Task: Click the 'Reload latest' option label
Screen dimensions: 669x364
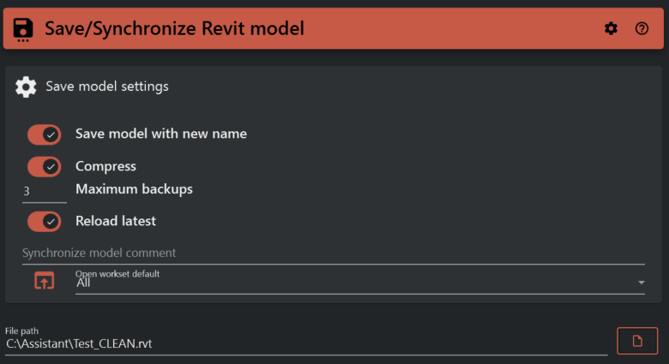Action: 116,221
